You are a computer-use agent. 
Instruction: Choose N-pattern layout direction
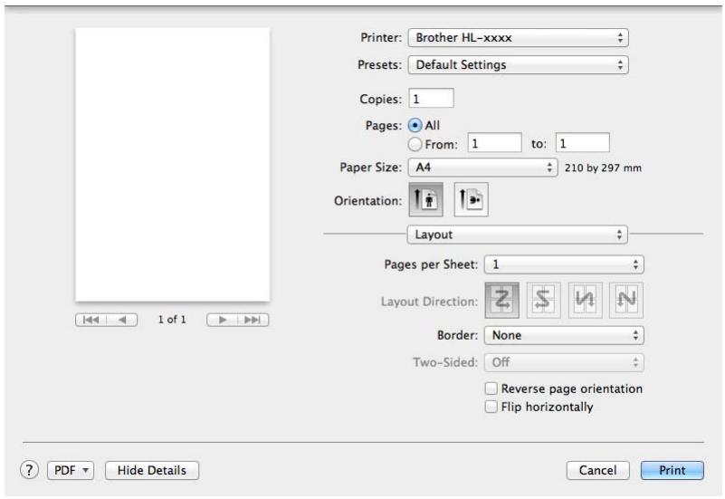[x=626, y=300]
